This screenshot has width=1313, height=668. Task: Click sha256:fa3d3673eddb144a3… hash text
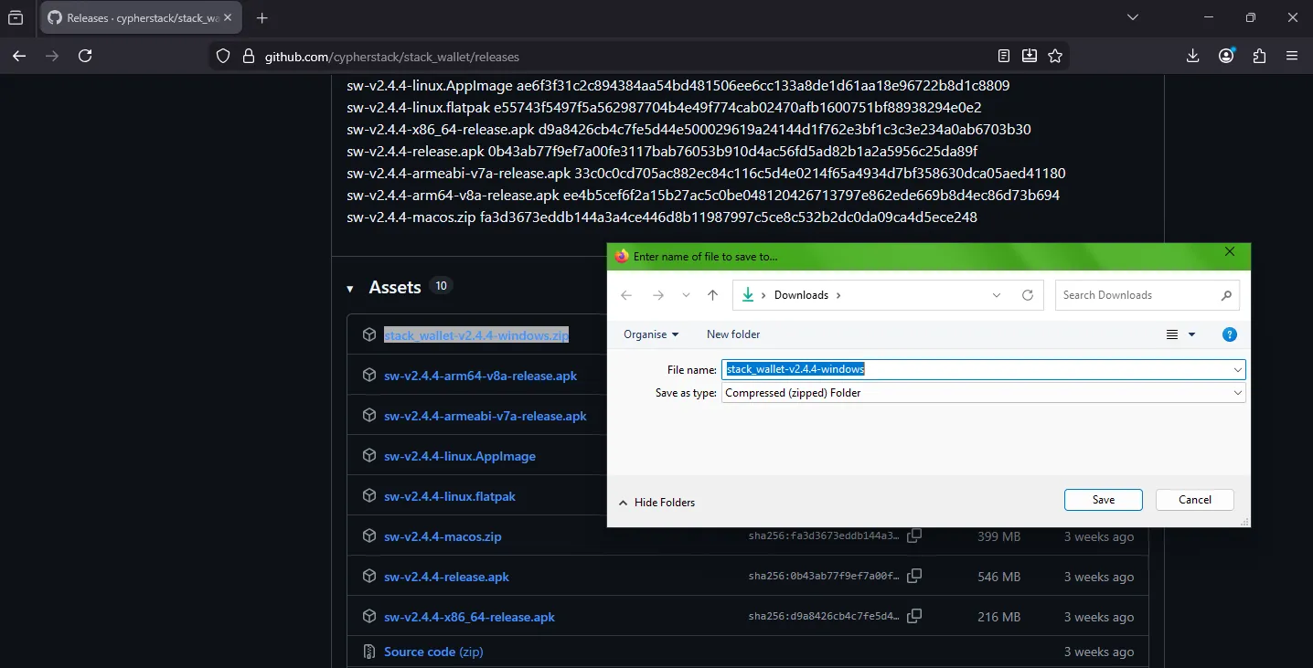pos(824,536)
